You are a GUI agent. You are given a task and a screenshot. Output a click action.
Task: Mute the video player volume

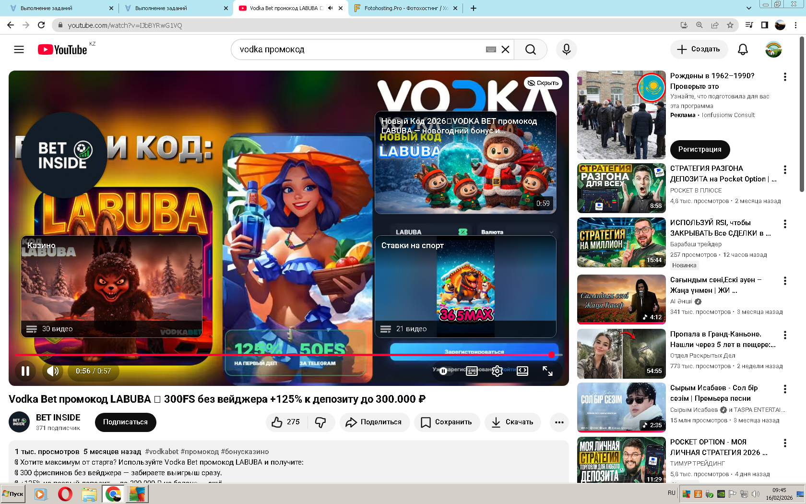(x=53, y=371)
